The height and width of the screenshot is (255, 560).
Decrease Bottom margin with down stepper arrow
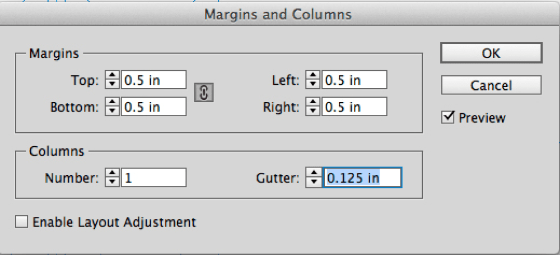[112, 111]
